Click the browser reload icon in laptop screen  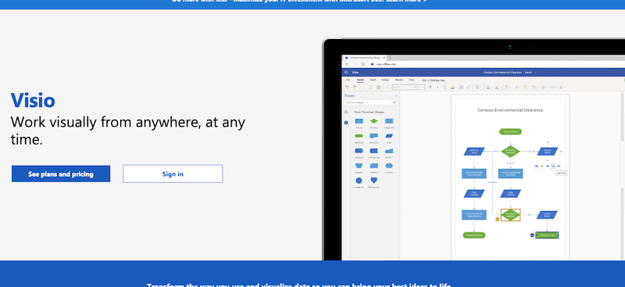tap(363, 64)
